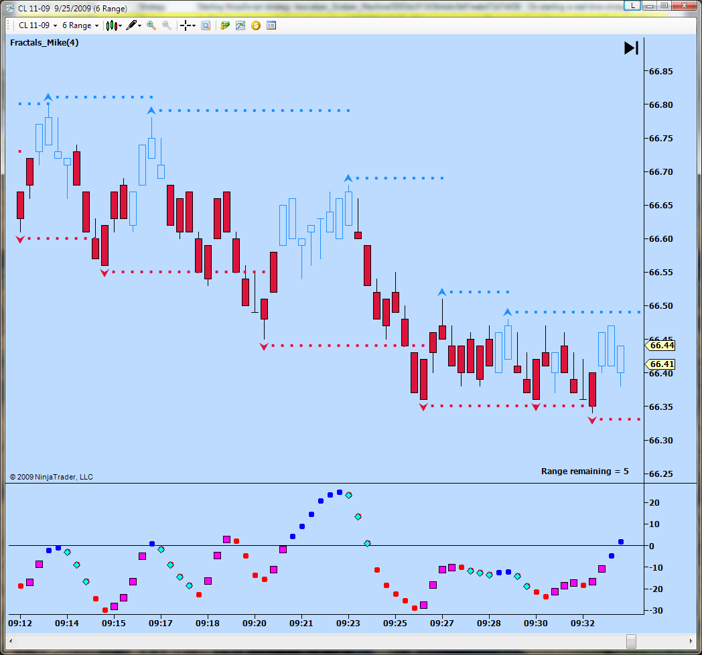Viewport: 702px width, 655px height.
Task: Open the strategies icon in toolbar
Action: 225,25
